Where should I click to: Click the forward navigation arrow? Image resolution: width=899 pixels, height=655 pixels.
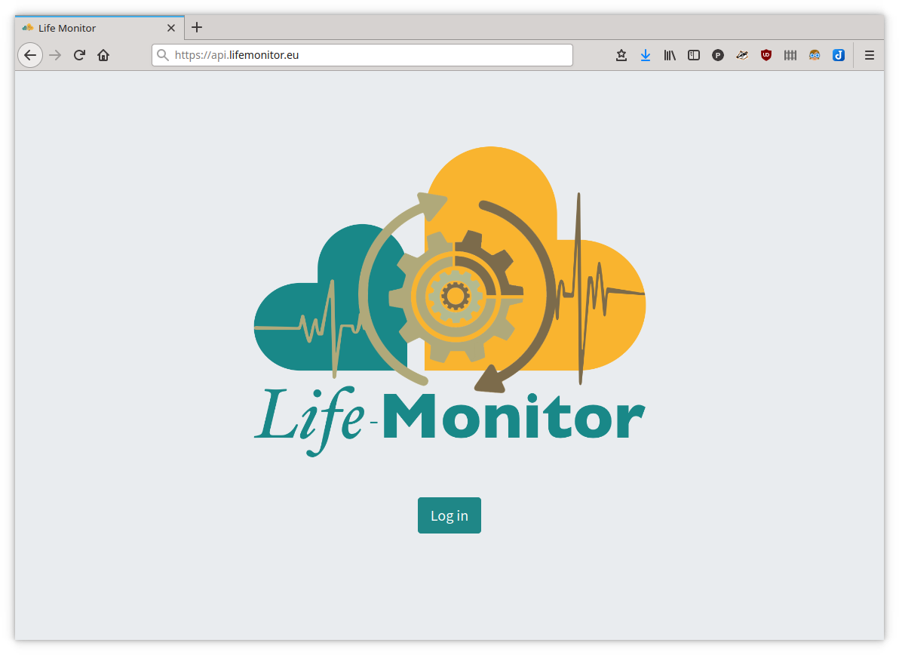tap(55, 55)
